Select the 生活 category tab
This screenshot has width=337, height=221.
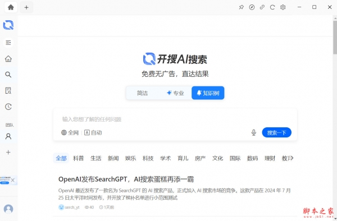[95, 158]
